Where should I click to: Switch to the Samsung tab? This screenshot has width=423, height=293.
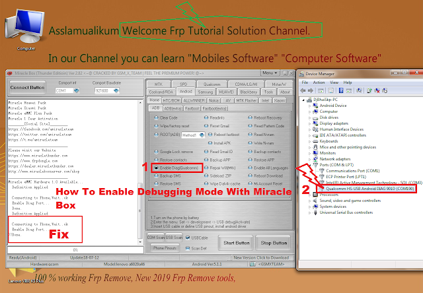pyautogui.click(x=206, y=92)
